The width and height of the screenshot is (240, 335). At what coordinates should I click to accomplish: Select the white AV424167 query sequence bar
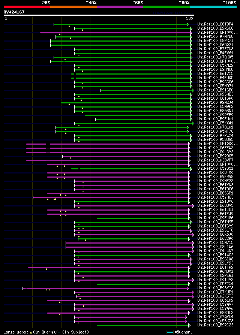[99, 15]
